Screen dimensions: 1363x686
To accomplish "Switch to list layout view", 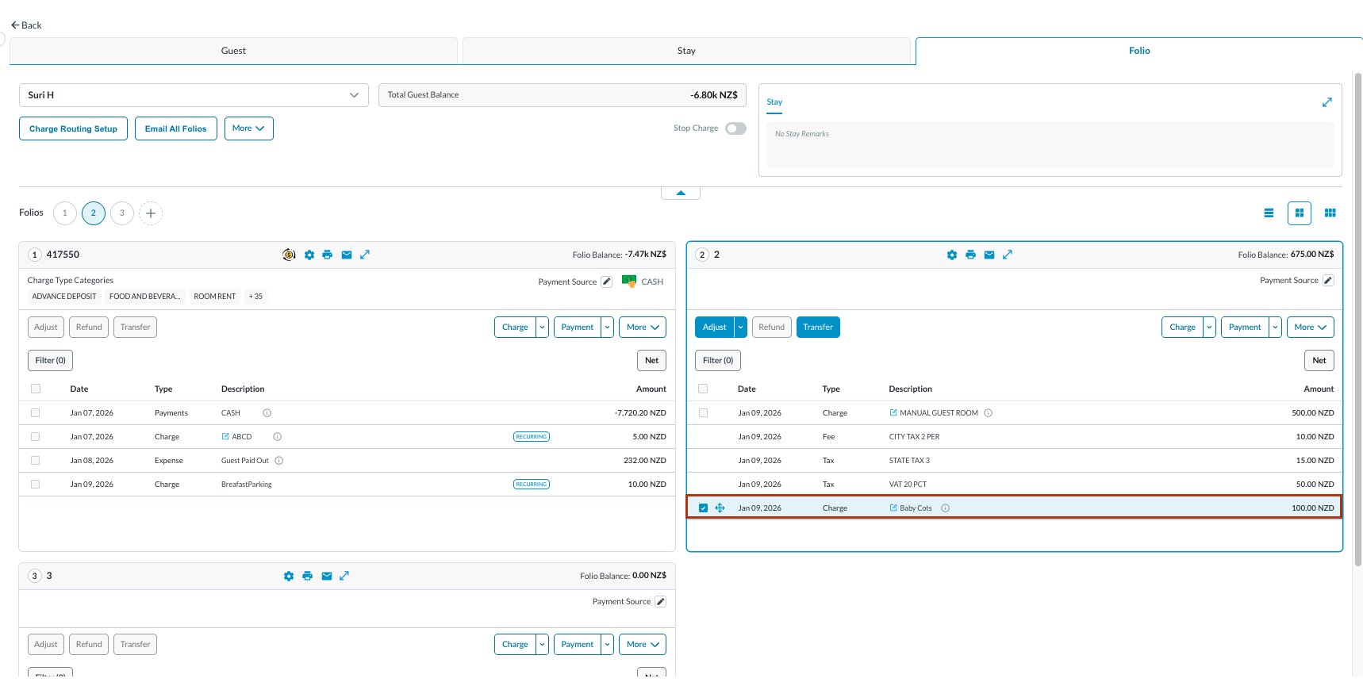I will point(1269,213).
